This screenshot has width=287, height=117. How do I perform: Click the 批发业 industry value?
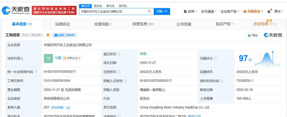coord(145,99)
